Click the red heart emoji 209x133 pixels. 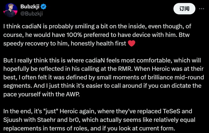tap(132, 43)
